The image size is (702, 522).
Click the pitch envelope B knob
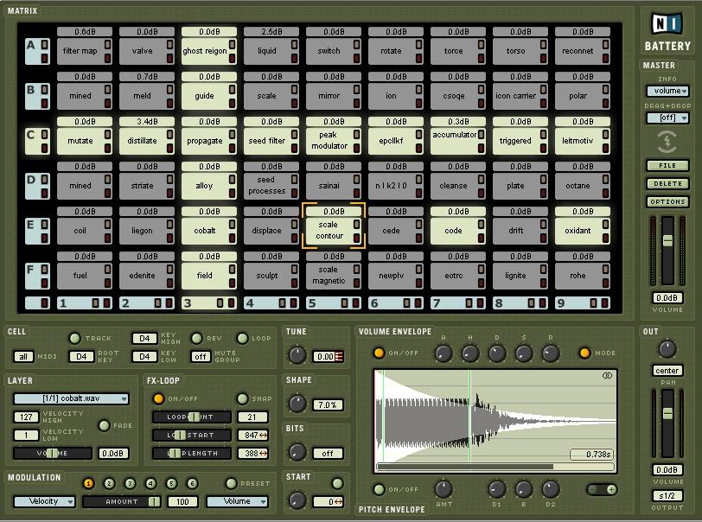click(524, 489)
